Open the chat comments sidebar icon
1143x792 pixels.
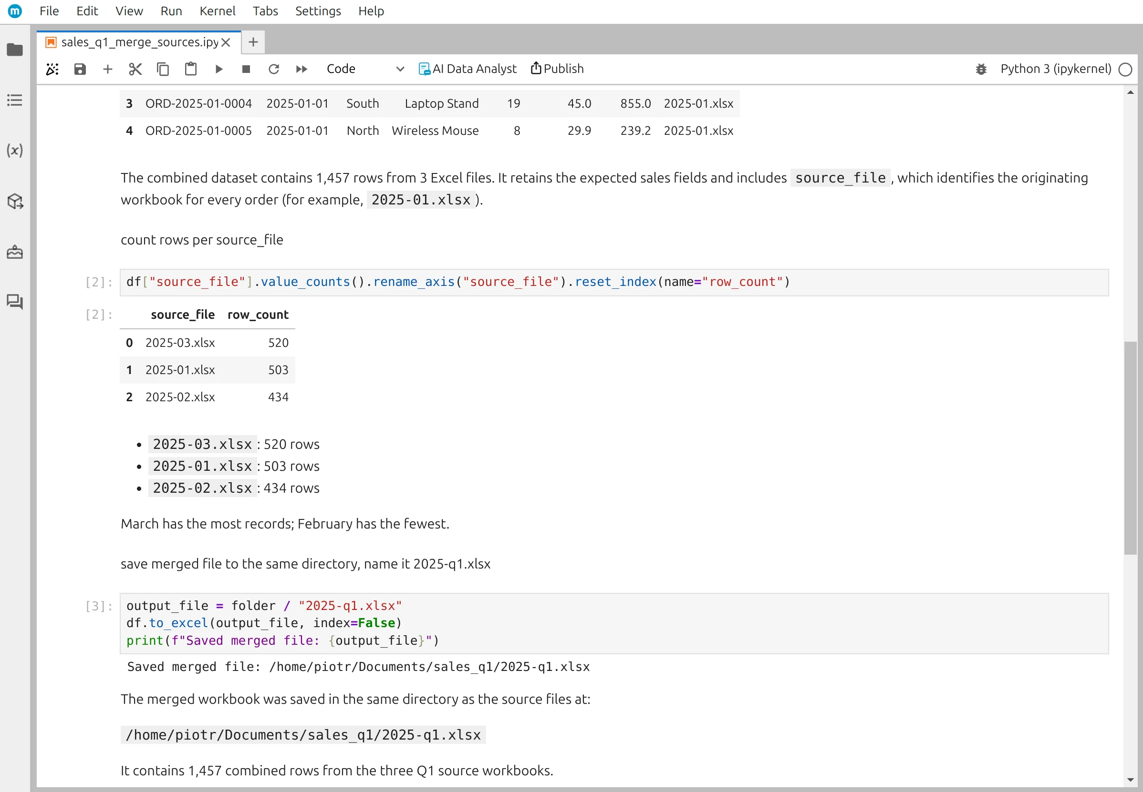click(15, 302)
